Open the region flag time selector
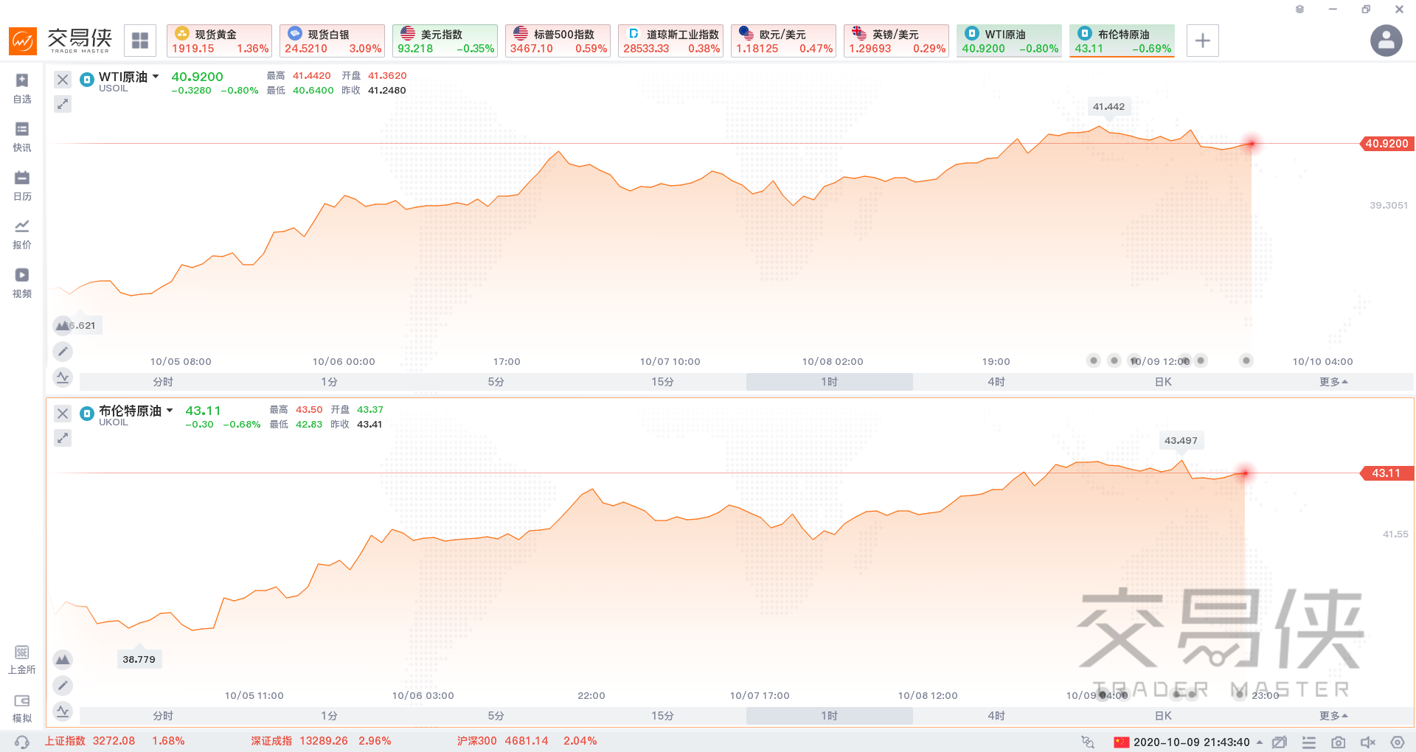Screen dimensions: 1416x752 1187,742
